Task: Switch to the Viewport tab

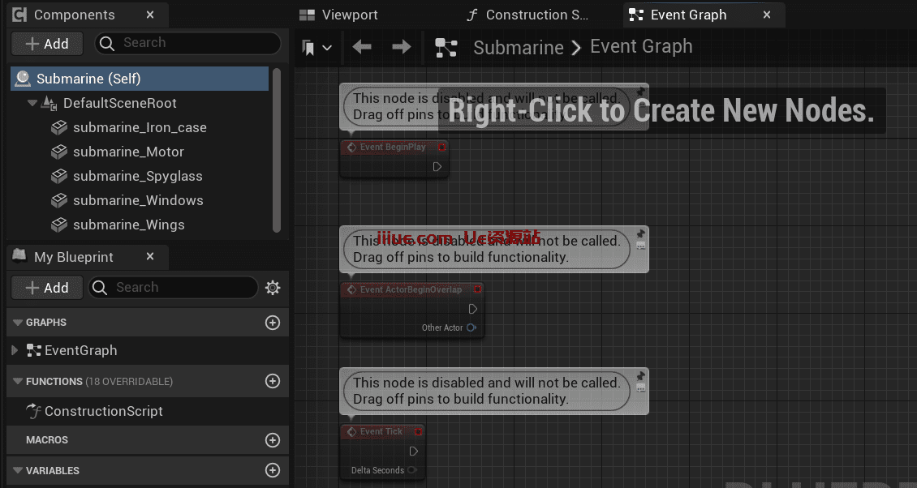Action: point(338,15)
